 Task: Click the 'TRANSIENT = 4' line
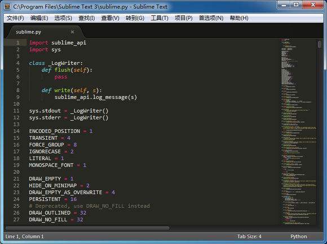click(x=50, y=138)
